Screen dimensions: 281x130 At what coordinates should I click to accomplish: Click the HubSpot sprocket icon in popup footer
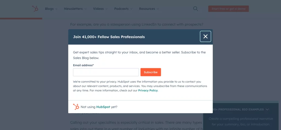pyautogui.click(x=76, y=107)
